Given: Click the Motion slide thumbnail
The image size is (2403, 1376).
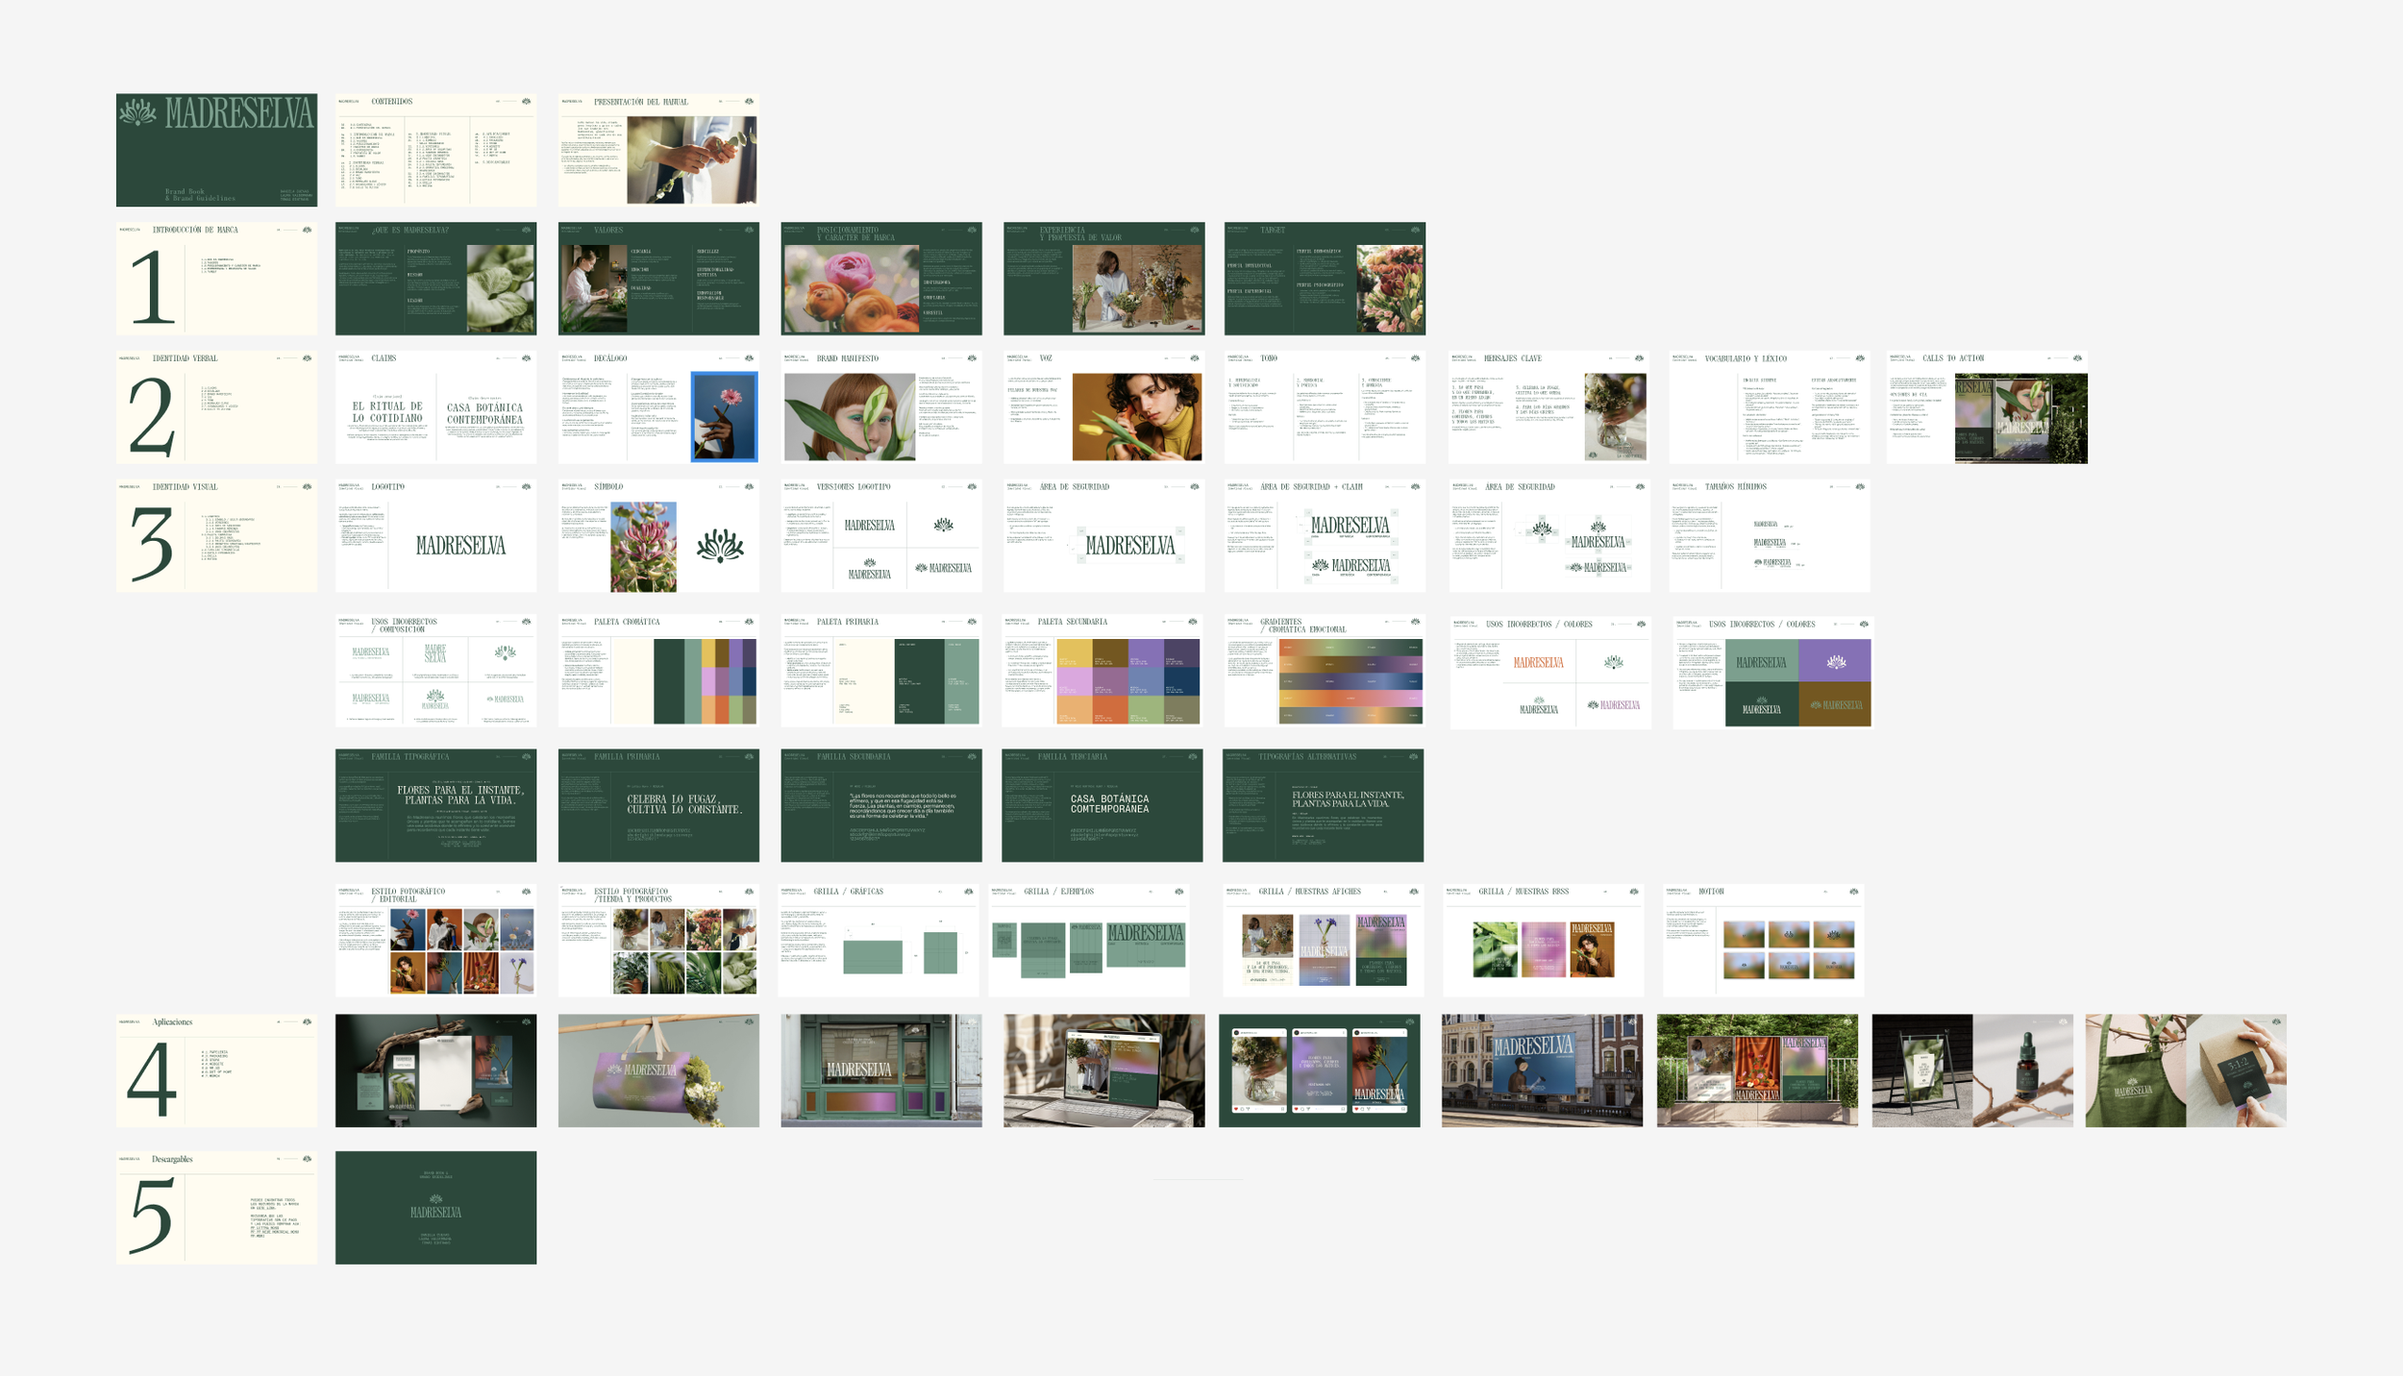Looking at the screenshot, I should (x=1763, y=940).
